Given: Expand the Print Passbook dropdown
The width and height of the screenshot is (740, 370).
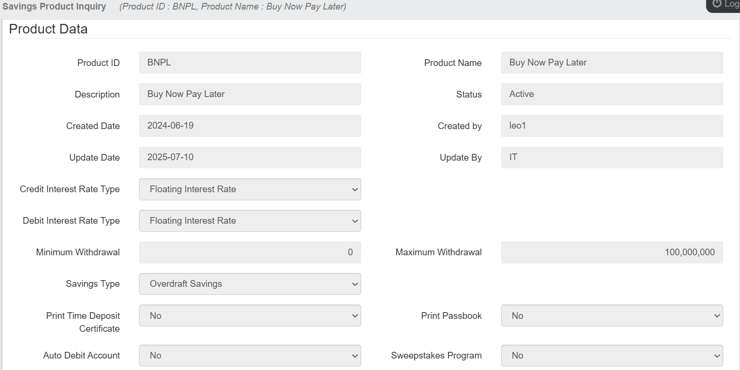Looking at the screenshot, I should coord(611,316).
